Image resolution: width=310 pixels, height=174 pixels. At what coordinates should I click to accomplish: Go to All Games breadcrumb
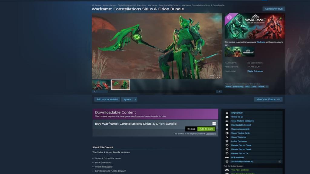click(x=96, y=5)
